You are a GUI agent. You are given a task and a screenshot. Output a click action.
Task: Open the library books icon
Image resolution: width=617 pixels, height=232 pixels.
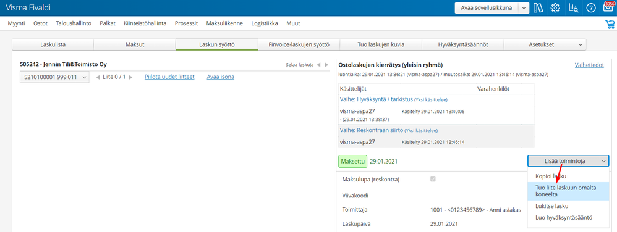(x=538, y=8)
